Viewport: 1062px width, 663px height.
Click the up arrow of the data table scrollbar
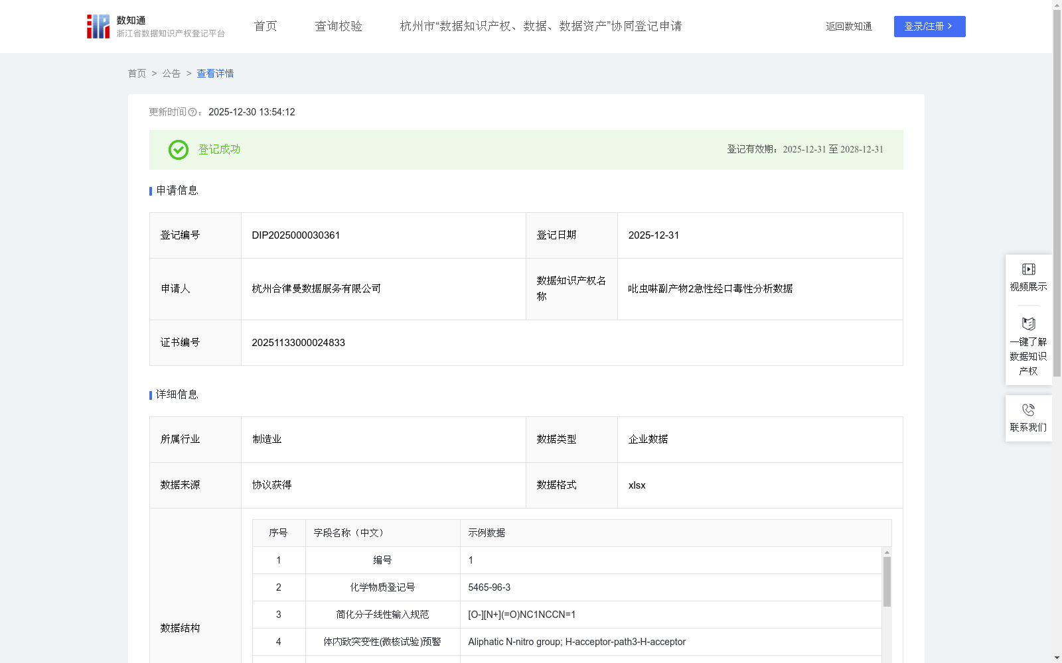point(887,552)
